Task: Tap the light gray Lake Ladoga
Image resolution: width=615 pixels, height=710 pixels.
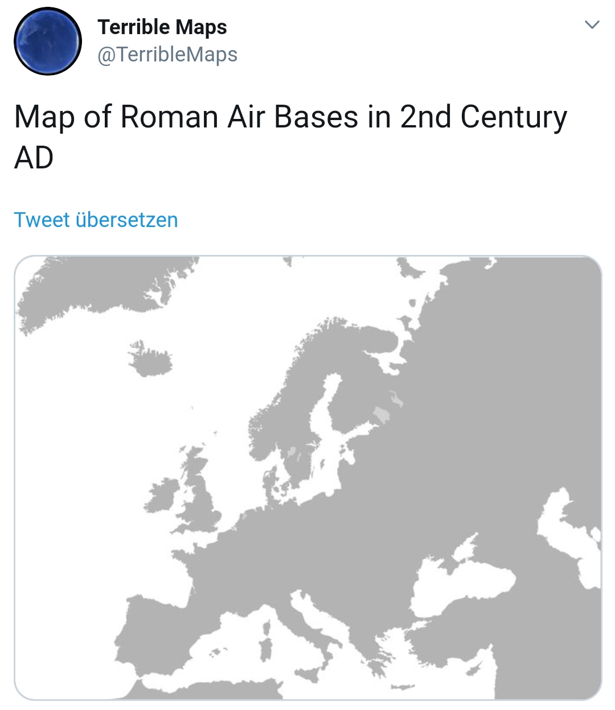Action: coord(382,414)
